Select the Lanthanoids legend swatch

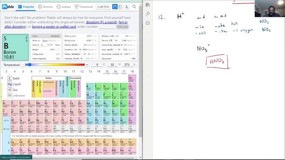coord(49,84)
